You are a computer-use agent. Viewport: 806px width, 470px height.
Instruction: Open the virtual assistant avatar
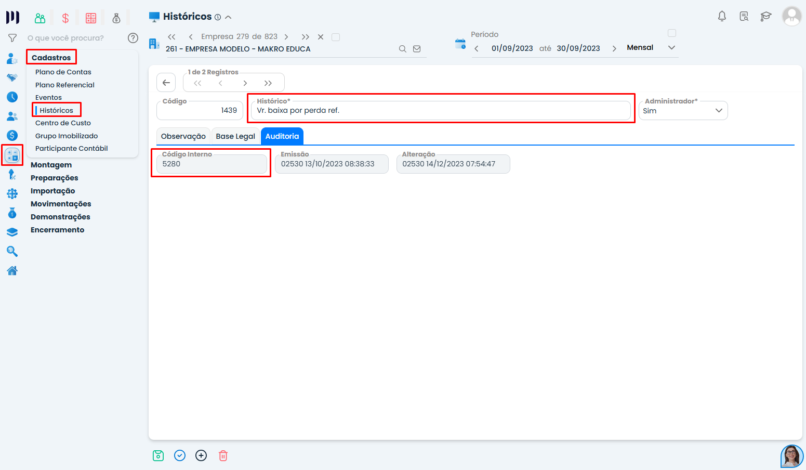point(792,456)
